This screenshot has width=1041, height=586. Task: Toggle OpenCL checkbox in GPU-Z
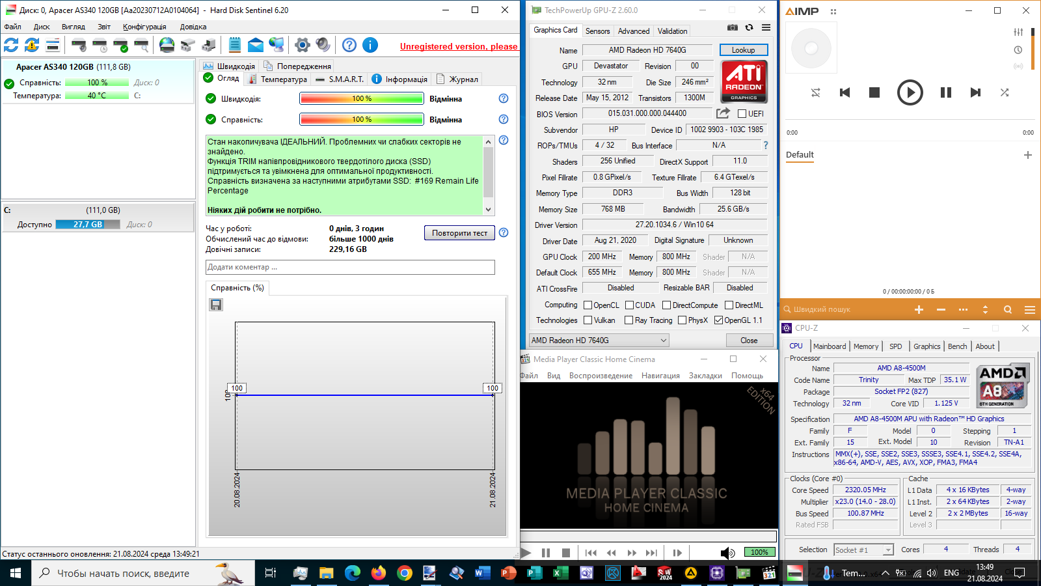coord(588,305)
